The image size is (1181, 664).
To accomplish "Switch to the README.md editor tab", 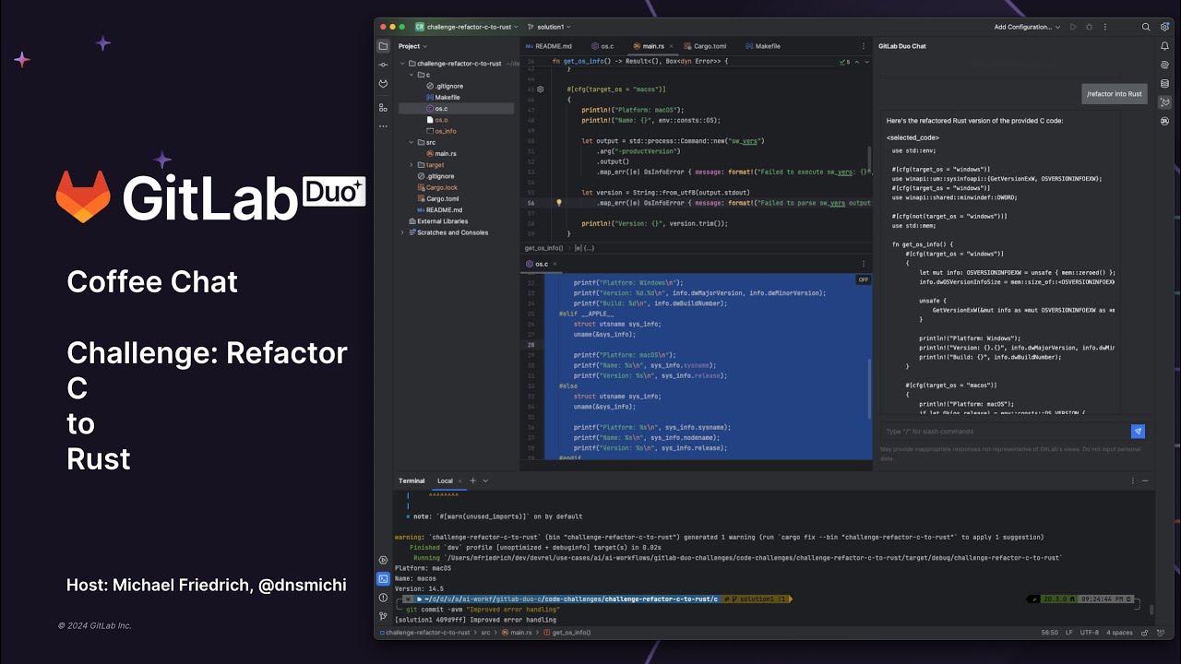I will coord(548,46).
